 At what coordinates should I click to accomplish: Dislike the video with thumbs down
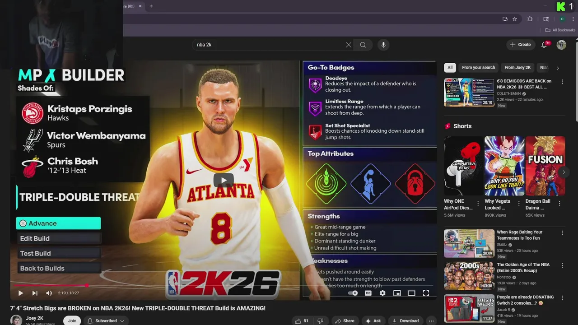tap(320, 321)
